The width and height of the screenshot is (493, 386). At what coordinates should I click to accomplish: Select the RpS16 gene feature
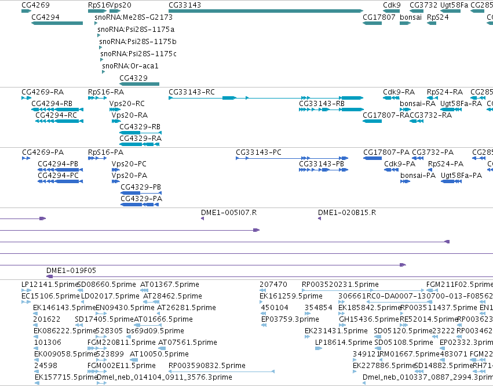point(97,11)
